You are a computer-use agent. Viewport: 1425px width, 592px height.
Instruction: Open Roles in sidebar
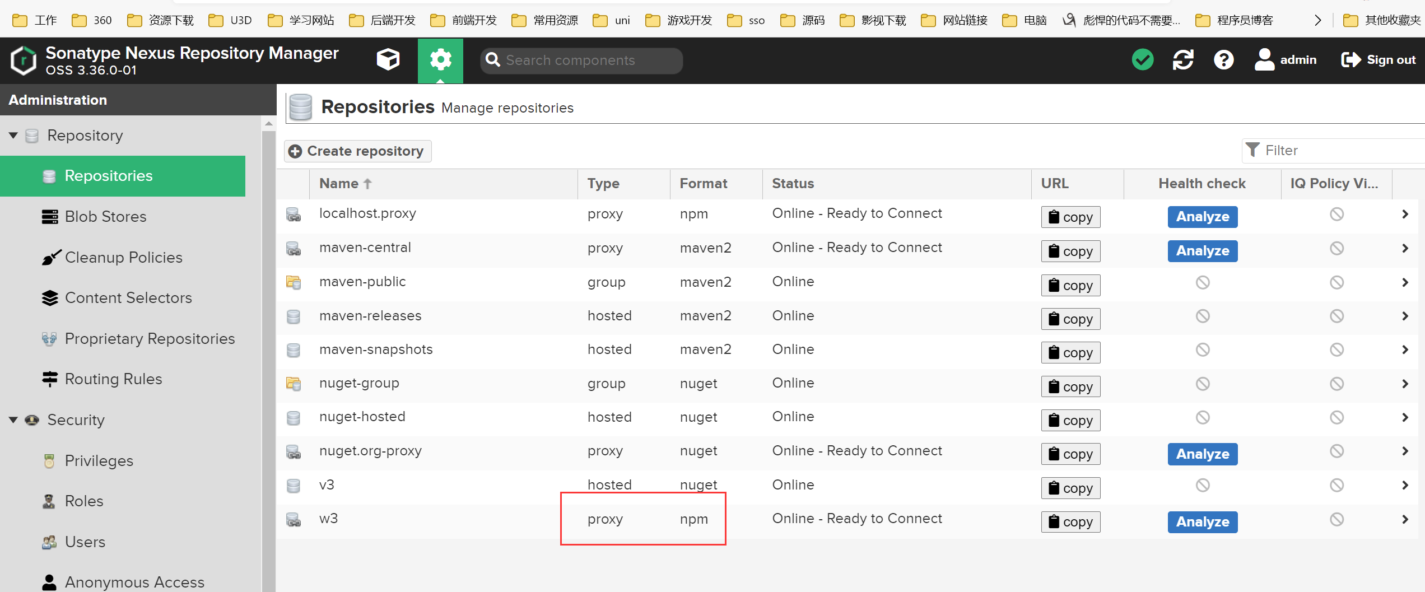(84, 501)
